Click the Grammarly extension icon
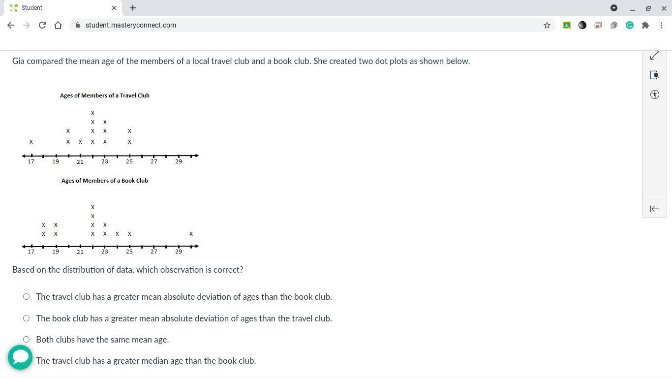Viewport: 672px width, 378px height. (x=630, y=25)
